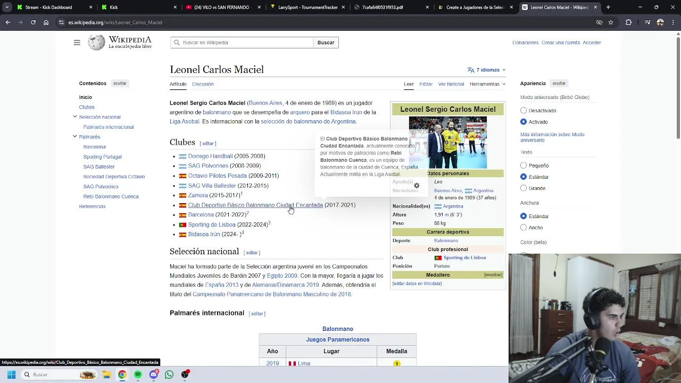Screen dimensions: 681x383
Task: Open the site information icon in address bar
Action: (x=61, y=22)
